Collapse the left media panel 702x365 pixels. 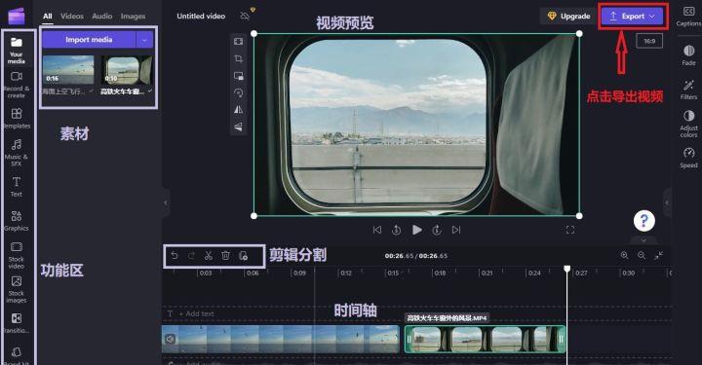pos(166,202)
